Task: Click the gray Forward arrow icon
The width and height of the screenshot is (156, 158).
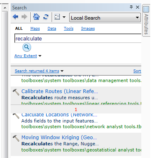Action: point(24,17)
